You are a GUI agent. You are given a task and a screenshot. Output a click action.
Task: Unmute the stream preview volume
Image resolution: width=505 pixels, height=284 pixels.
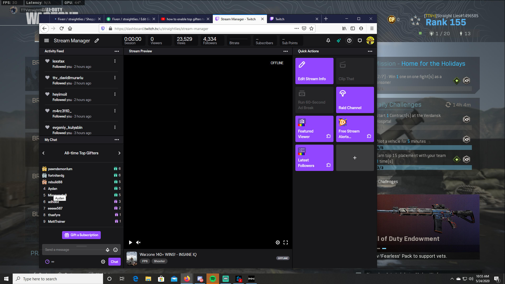click(x=138, y=242)
